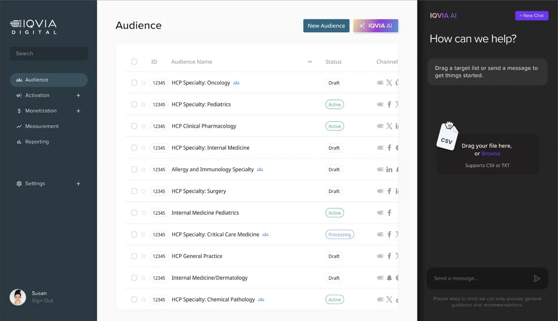
Task: Click LinkedIn icon in Allergy and Immunology row
Action: point(389,170)
